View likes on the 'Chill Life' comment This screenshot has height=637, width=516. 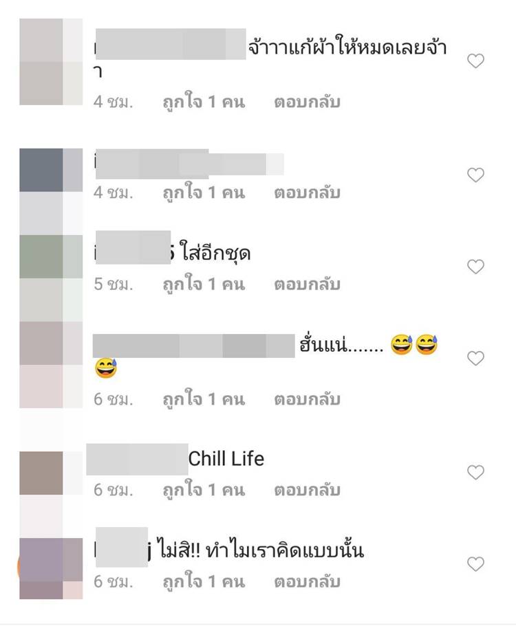tap(204, 489)
